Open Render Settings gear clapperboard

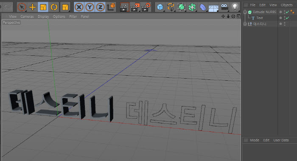[146, 7]
